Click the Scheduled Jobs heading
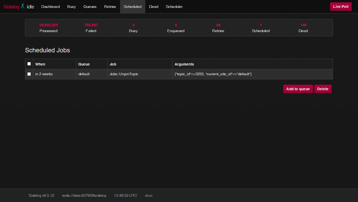 47,50
